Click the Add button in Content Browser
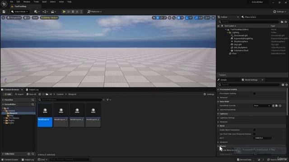Image resolution: width=289 pixels, height=162 pixels. (x=8, y=94)
